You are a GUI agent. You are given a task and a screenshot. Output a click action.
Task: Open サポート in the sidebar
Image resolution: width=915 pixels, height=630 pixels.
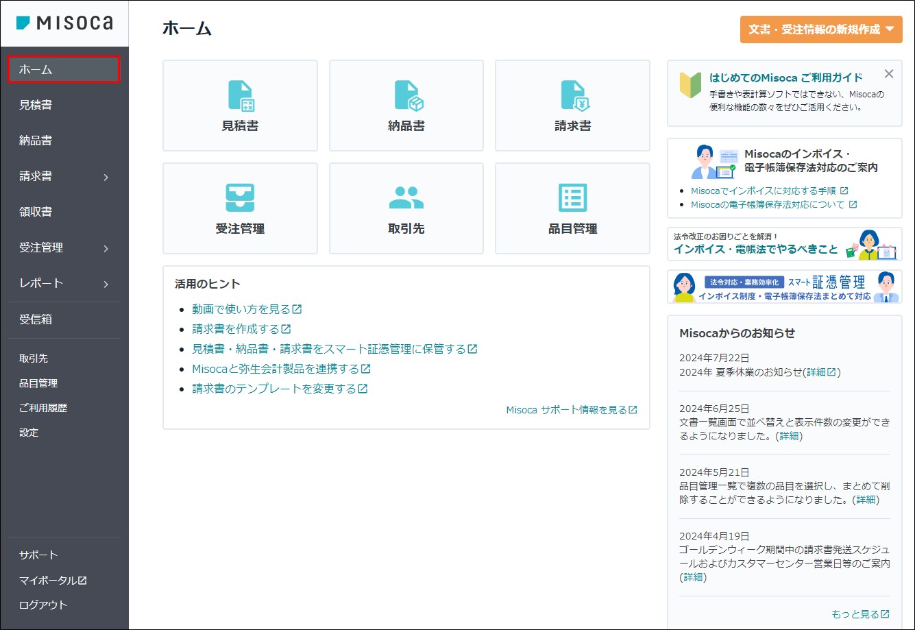[x=38, y=555]
